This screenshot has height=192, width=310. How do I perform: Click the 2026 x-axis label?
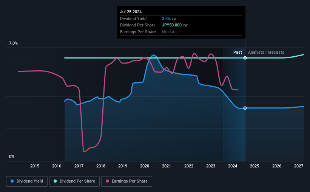[x=277, y=166]
